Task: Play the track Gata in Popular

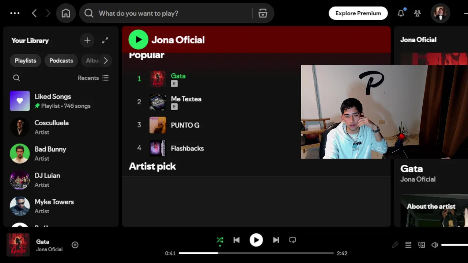Action: (x=139, y=79)
